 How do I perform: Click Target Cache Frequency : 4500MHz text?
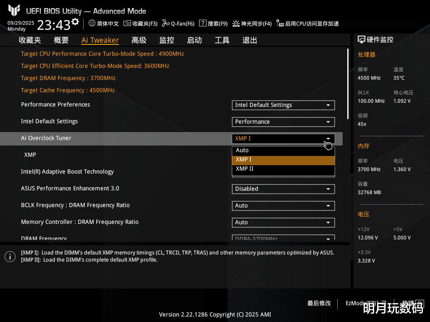68,90
